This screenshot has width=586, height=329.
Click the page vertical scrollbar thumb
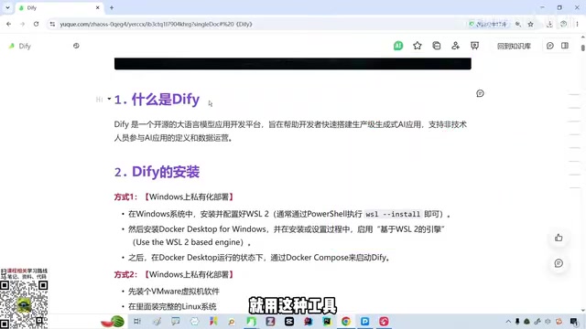[583, 48]
